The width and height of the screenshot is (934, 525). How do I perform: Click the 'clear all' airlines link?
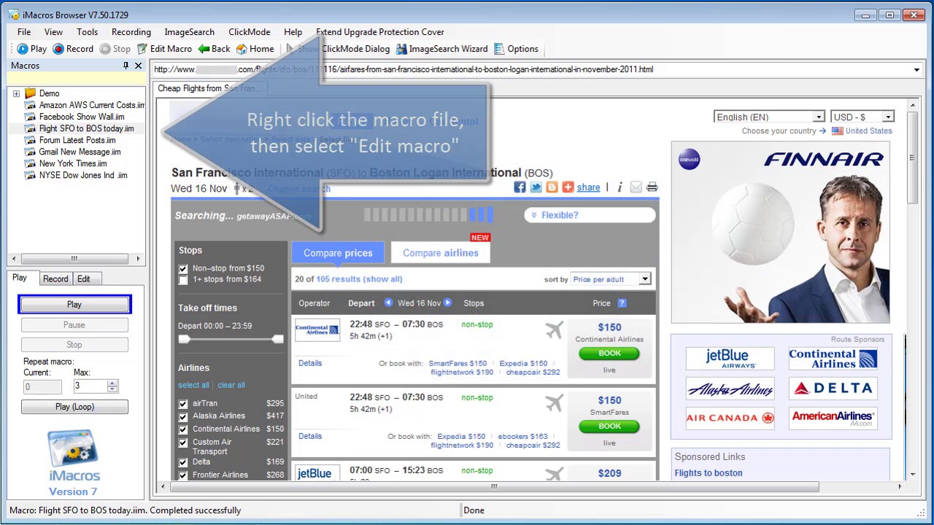pyautogui.click(x=231, y=385)
